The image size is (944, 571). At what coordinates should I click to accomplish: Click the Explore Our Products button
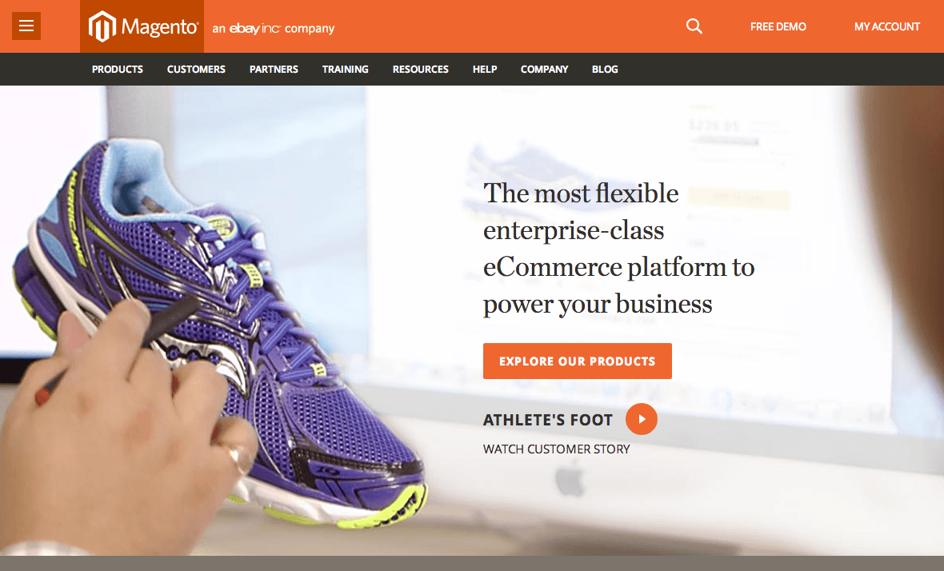(x=578, y=361)
